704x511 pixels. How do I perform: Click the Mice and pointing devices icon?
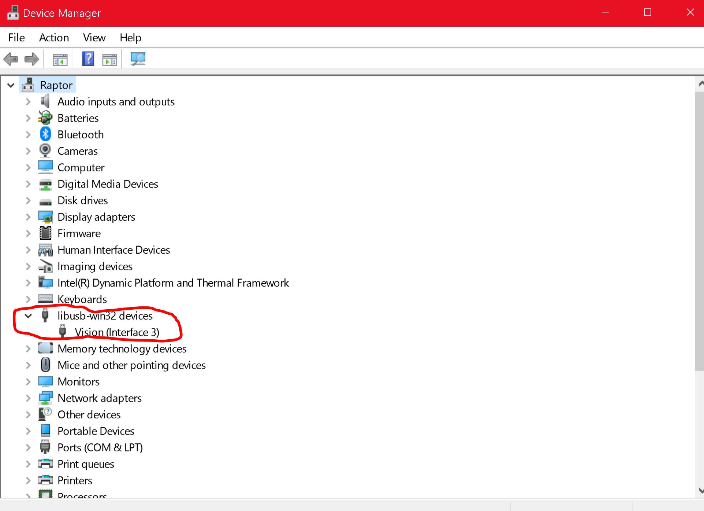(45, 365)
